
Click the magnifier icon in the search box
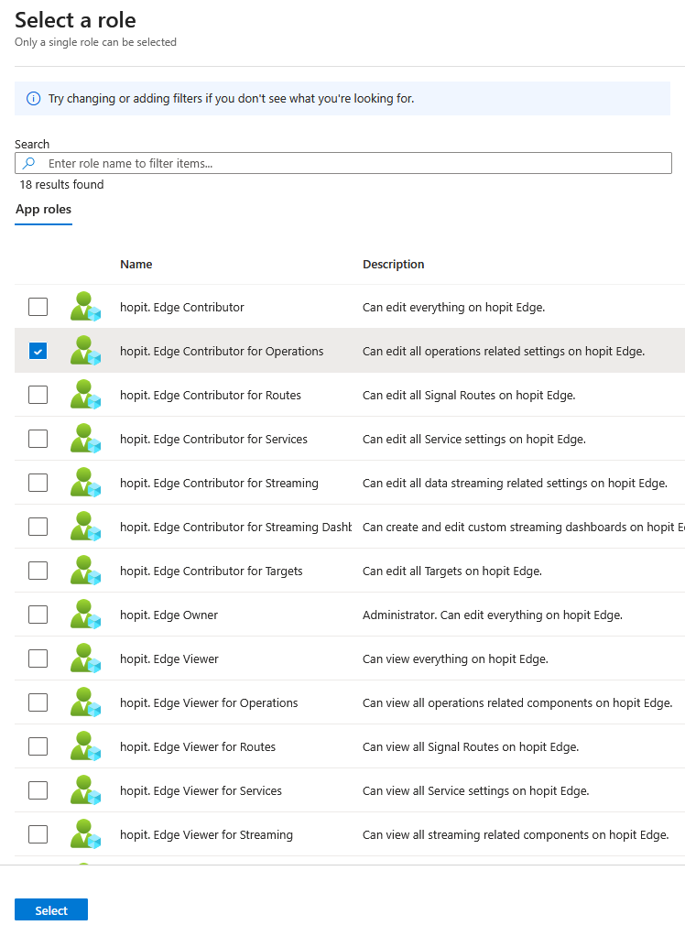(x=28, y=163)
